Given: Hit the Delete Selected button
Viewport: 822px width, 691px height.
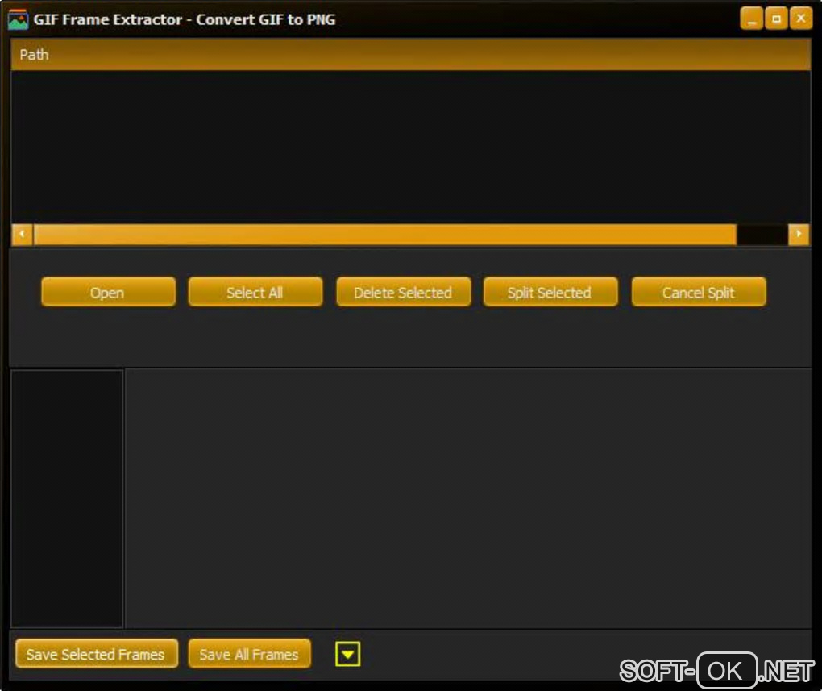Looking at the screenshot, I should (x=403, y=292).
